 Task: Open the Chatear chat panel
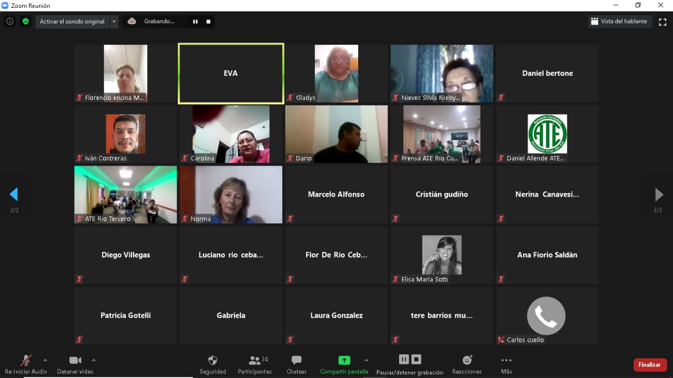point(297,364)
